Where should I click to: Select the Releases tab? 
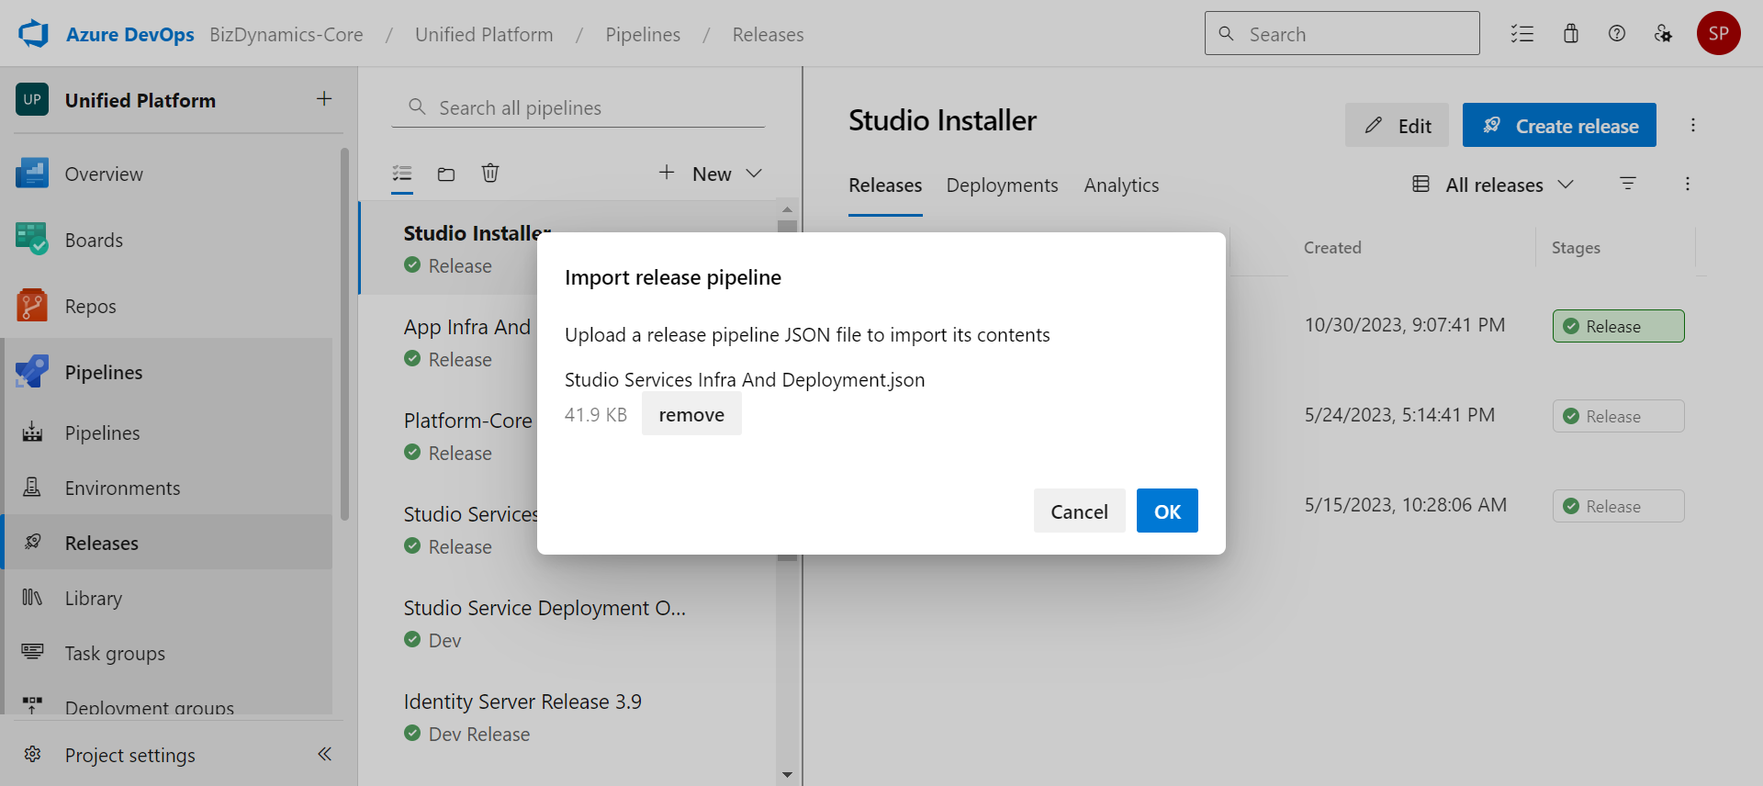(x=885, y=185)
